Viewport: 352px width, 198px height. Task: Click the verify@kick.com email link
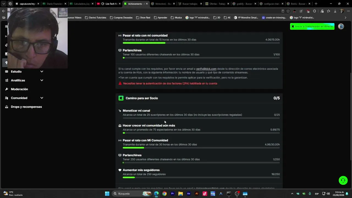[x=206, y=69]
